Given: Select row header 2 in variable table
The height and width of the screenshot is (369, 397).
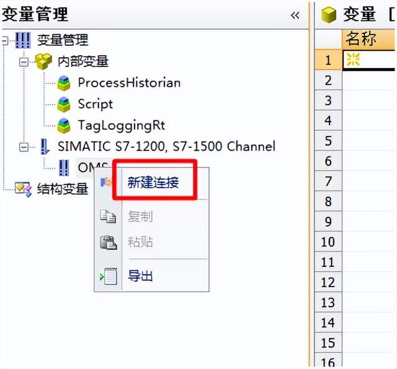Looking at the screenshot, I should [x=328, y=80].
